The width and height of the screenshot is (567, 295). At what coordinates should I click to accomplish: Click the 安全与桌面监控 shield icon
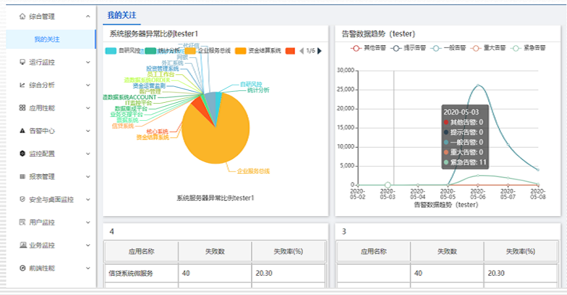23,200
